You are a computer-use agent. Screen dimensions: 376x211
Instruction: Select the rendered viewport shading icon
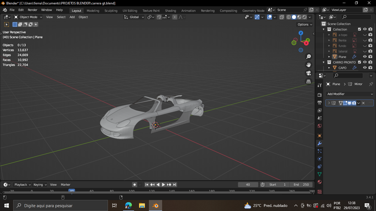304,17
